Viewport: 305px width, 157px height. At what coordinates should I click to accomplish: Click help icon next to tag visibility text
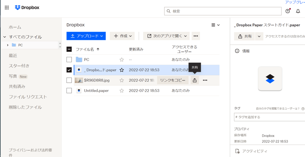pyautogui.click(x=303, y=109)
